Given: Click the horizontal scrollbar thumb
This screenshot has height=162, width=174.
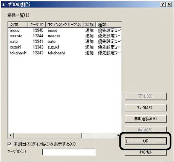Looking at the screenshot, I should coord(47,135).
